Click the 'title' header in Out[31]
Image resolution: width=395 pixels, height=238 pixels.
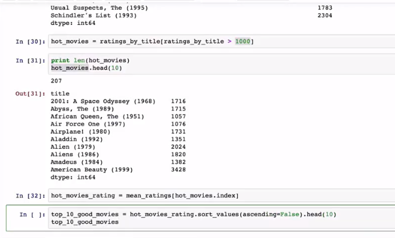(x=60, y=93)
